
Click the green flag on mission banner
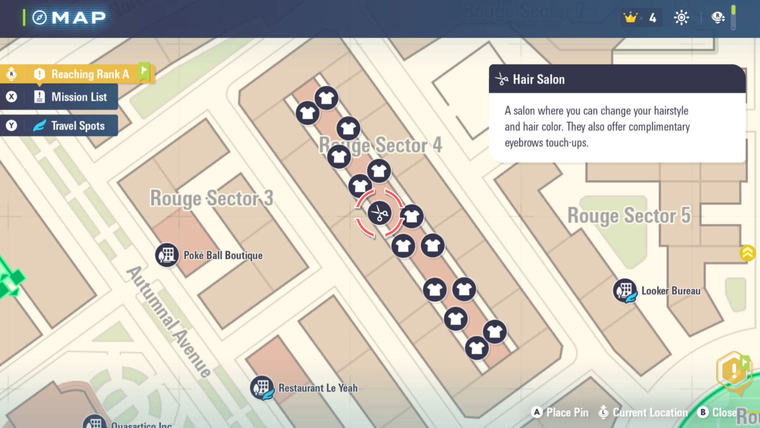pyautogui.click(x=144, y=72)
